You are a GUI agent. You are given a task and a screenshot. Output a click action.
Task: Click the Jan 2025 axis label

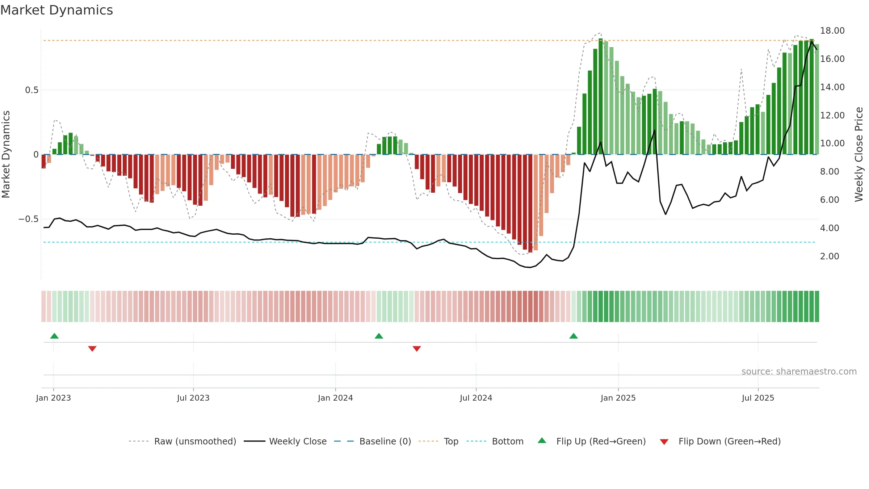tap(618, 398)
